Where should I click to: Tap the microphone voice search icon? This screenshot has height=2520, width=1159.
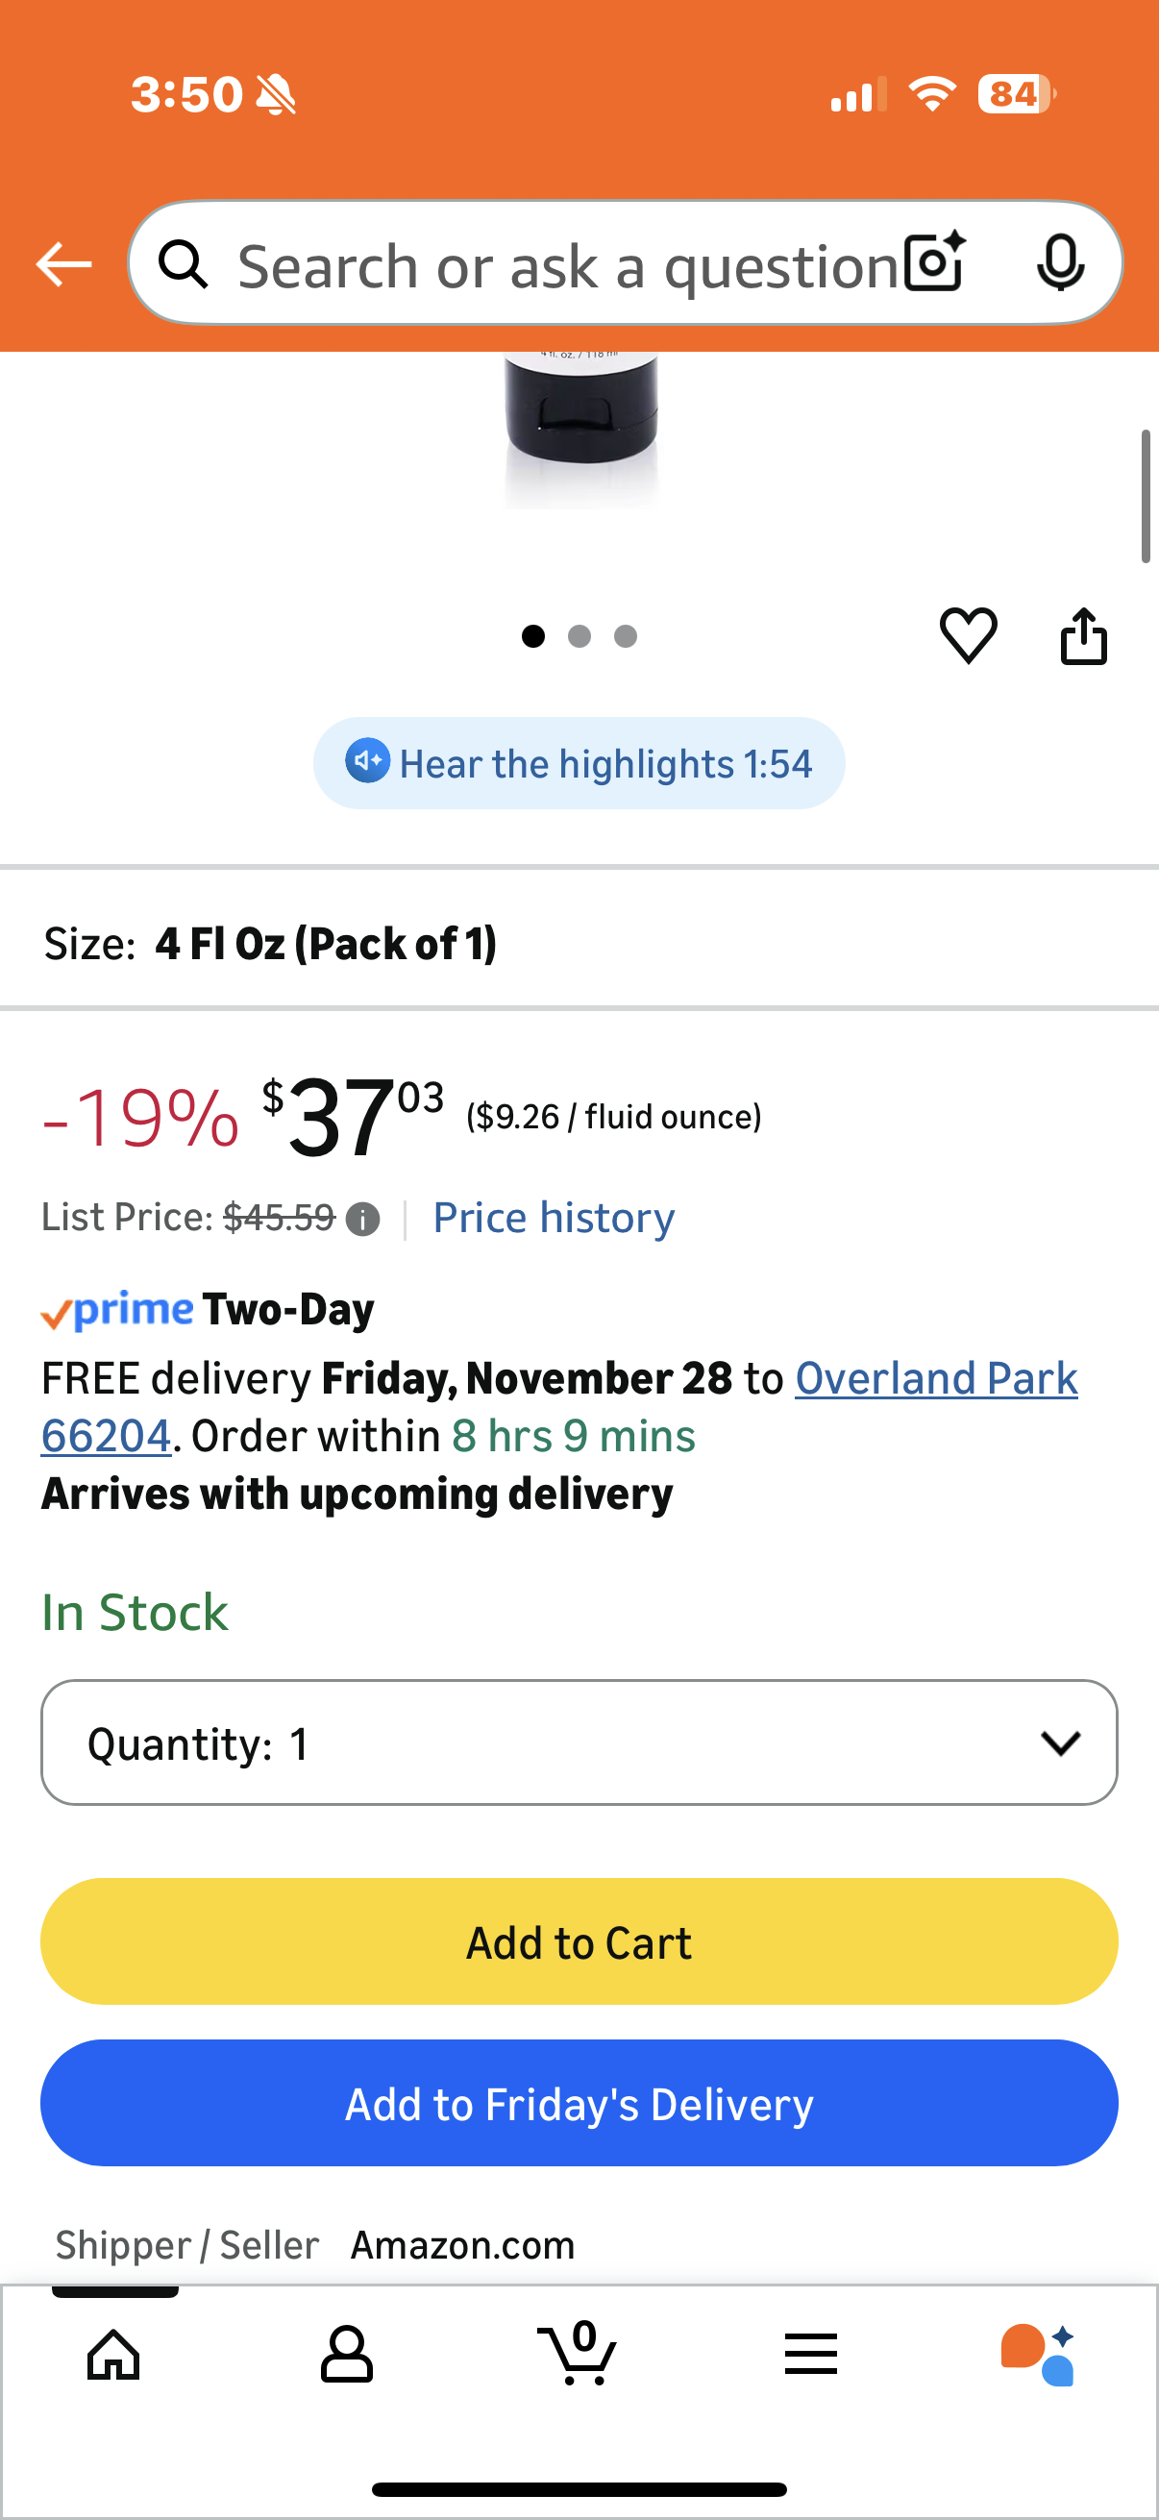click(1059, 263)
